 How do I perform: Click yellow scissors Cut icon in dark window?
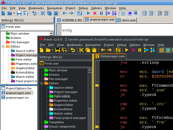click(x=81, y=50)
